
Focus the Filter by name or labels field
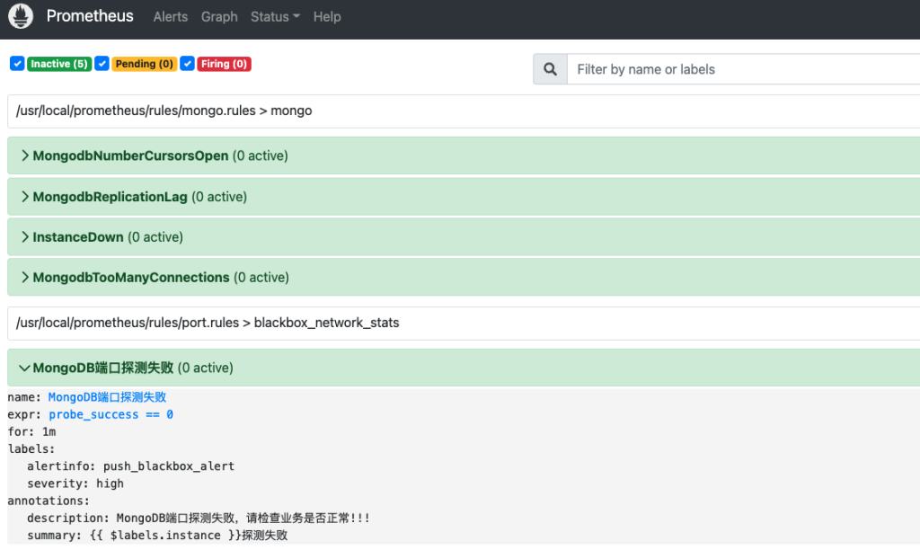coord(743,69)
